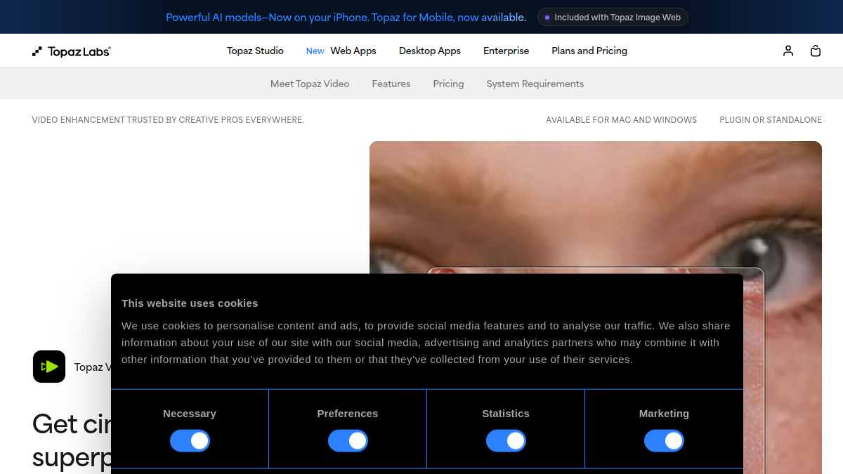Screen dimensions: 843x474
Task: Click the Topaz for Mobile banner text
Action: click(x=346, y=17)
